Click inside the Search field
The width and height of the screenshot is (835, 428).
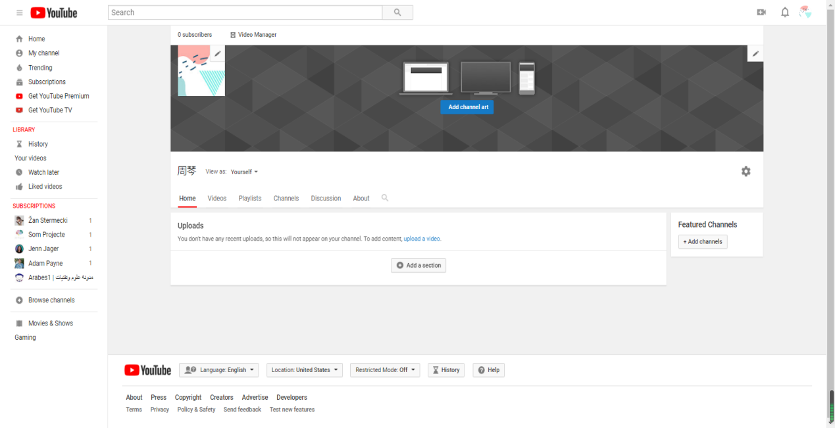coord(245,12)
